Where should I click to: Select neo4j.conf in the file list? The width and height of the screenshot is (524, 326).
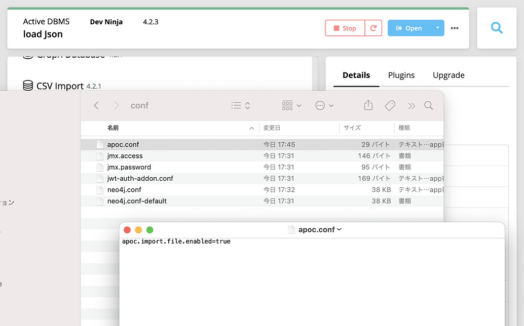click(x=124, y=190)
